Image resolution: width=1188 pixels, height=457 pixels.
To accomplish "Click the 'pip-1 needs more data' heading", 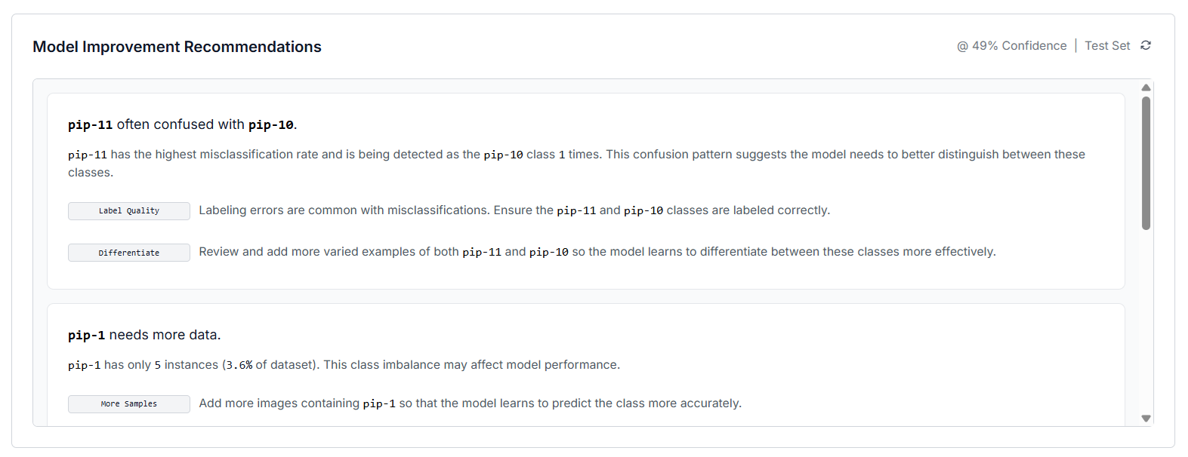I will [144, 335].
